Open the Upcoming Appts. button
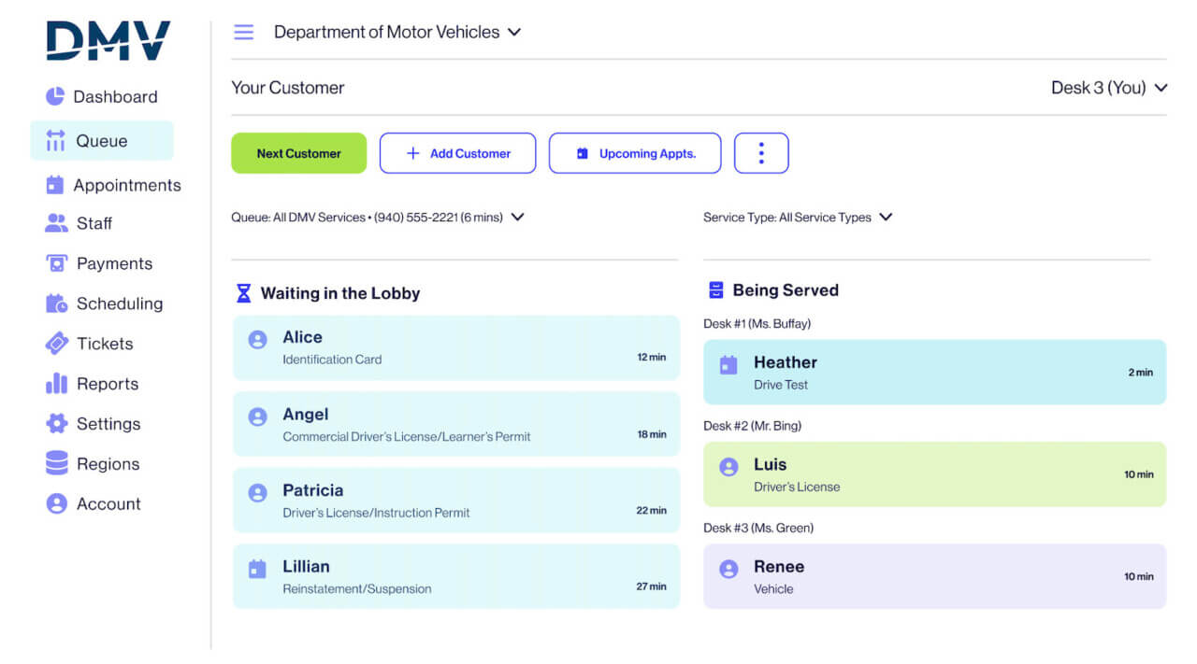Image resolution: width=1197 pixels, height=664 pixels. 635,153
